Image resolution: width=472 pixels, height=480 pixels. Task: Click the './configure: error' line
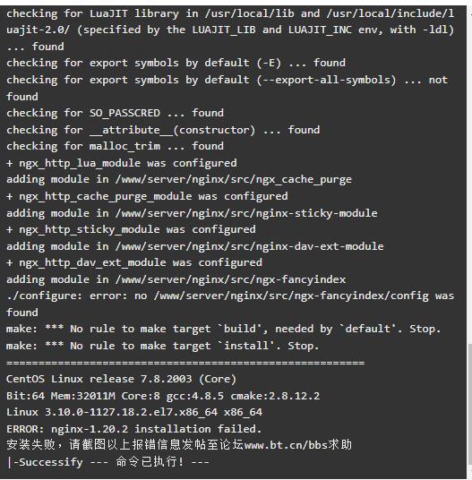coord(230,304)
